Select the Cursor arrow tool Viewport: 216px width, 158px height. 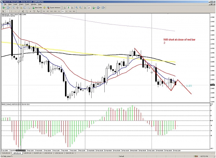[x=3, y=11]
